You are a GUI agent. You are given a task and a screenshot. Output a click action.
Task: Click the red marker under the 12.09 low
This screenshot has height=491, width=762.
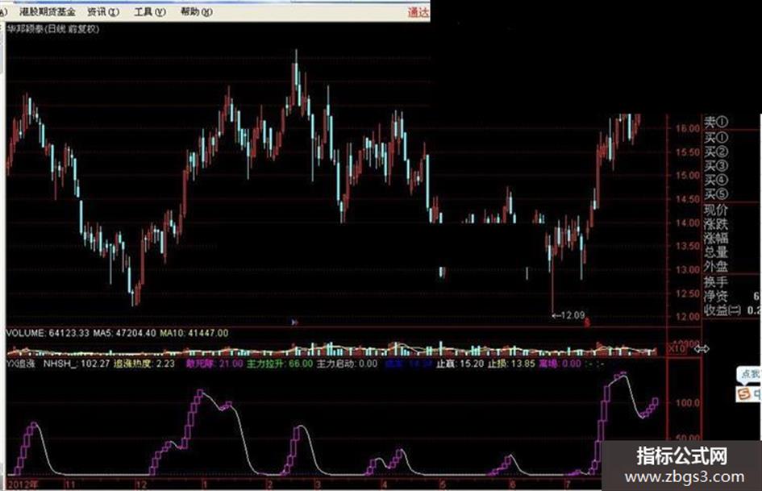[x=587, y=322]
